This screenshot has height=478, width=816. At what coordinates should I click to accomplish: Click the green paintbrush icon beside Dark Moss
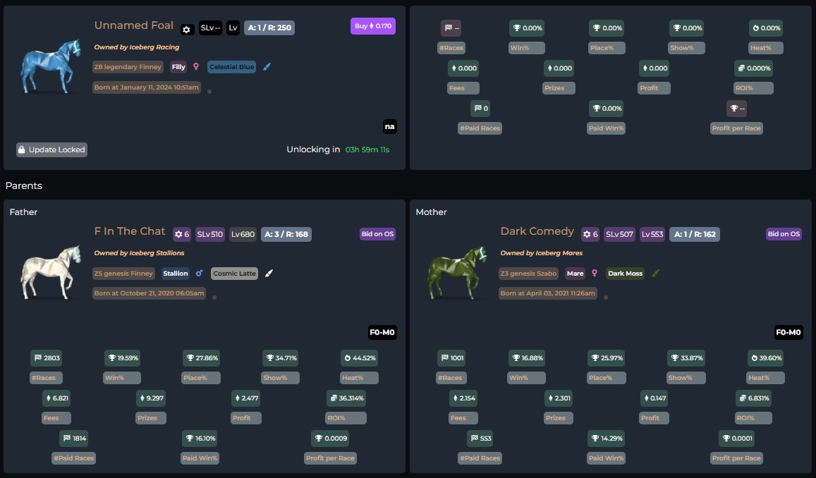[x=655, y=273]
